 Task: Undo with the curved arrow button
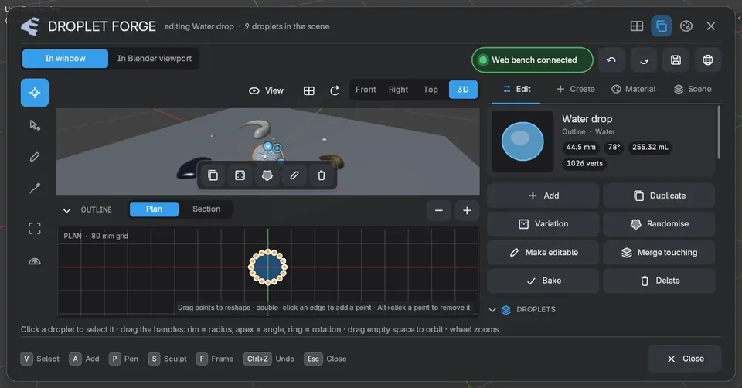[611, 60]
